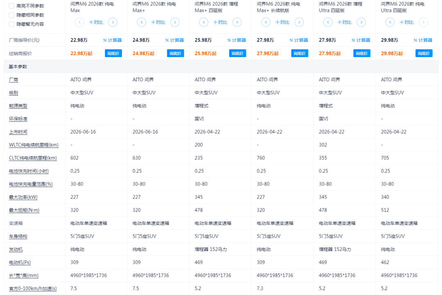Select max torque value 512

385,210
